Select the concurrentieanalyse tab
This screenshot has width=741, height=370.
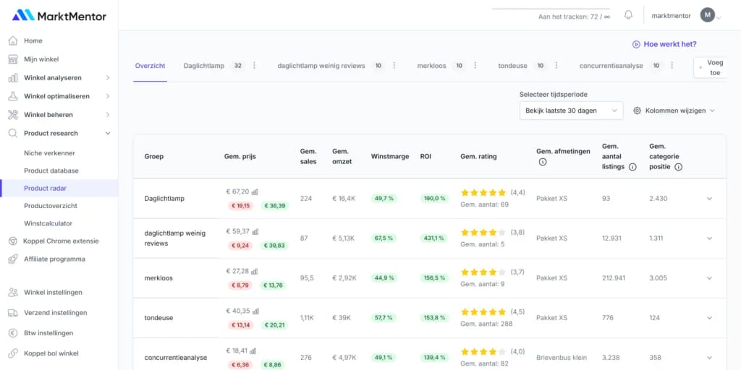(x=611, y=66)
